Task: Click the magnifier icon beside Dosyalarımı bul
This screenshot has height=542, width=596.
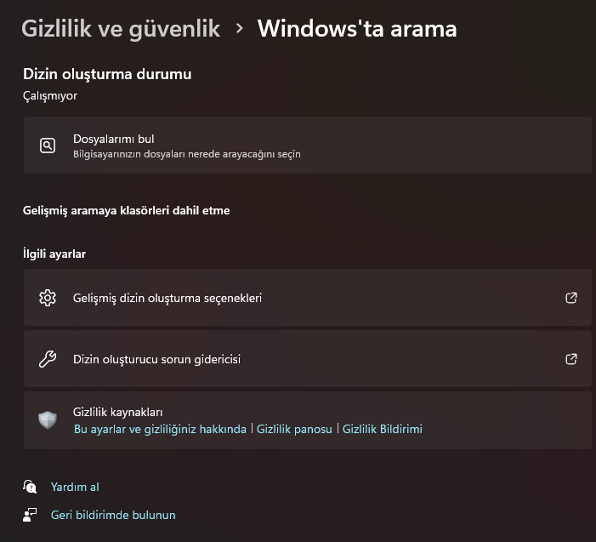Action: pos(48,145)
